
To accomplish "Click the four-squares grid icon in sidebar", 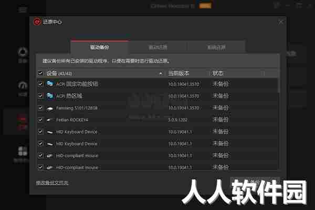I will [23, 151].
